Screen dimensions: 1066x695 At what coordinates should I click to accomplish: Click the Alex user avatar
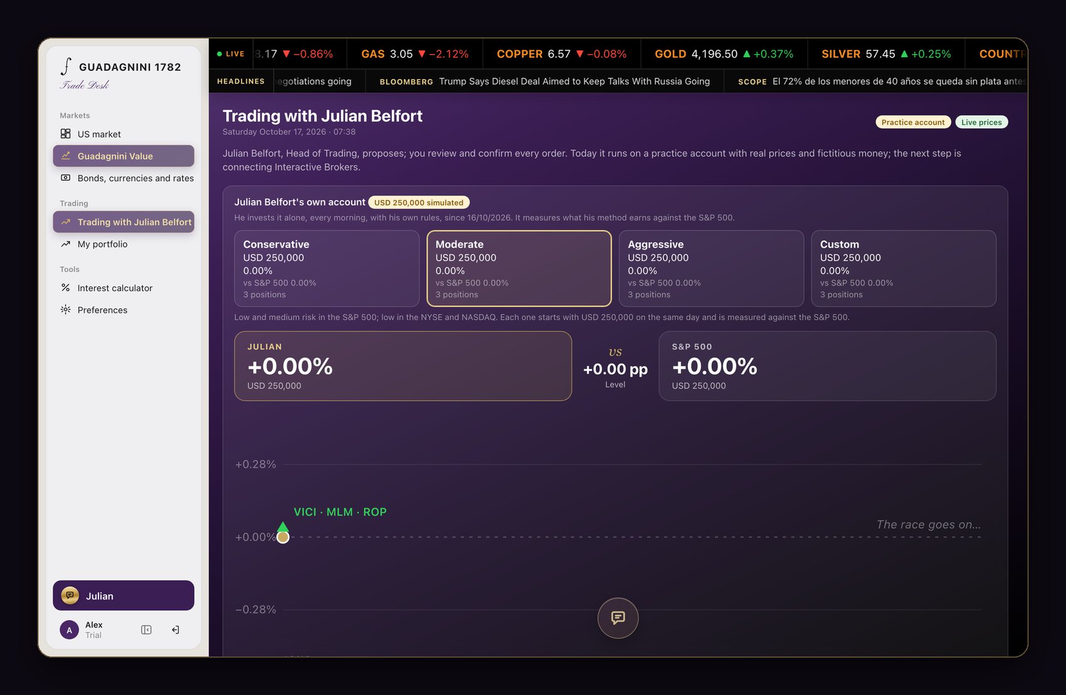tap(69, 630)
